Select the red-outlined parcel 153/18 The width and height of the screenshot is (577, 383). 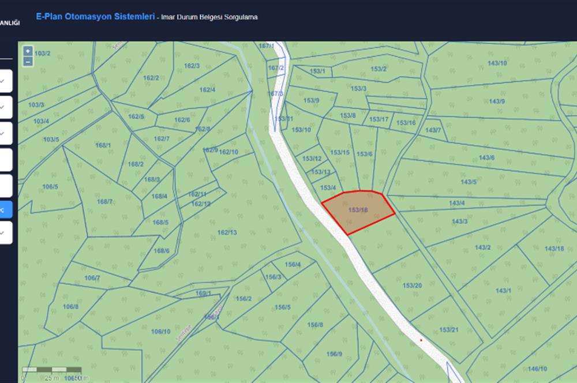click(x=358, y=211)
